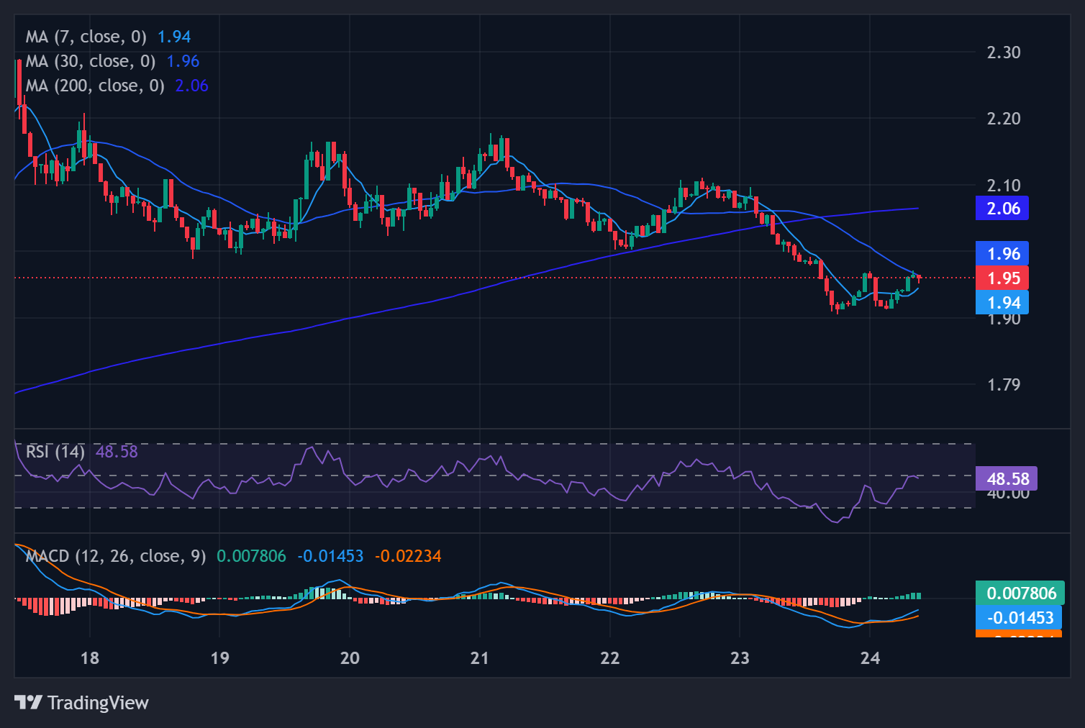This screenshot has width=1085, height=728.
Task: Click the green 0.007806 MACD histogram tag
Action: [x=1020, y=593]
